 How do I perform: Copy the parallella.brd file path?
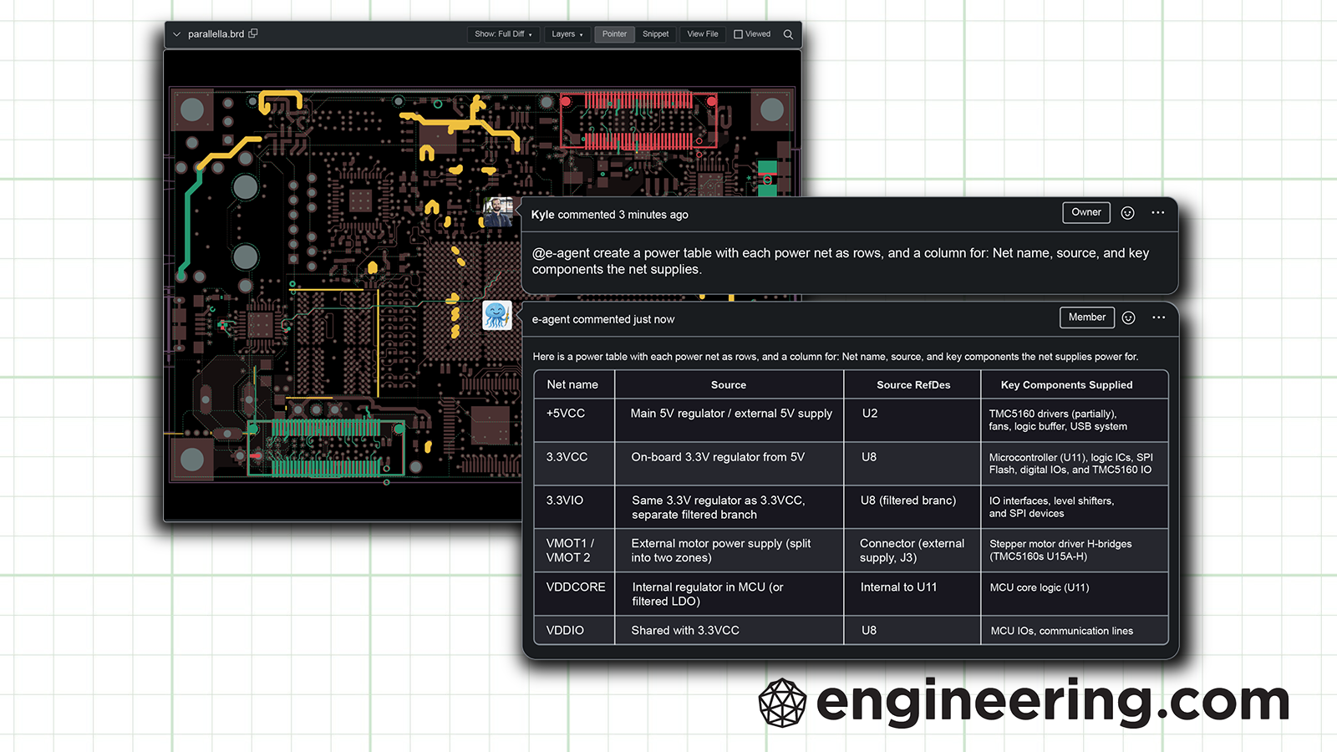(253, 33)
